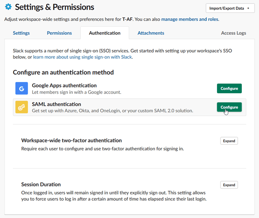The image size is (259, 218).
Task: Follow the 'manage members and roles' link
Action: (190, 19)
